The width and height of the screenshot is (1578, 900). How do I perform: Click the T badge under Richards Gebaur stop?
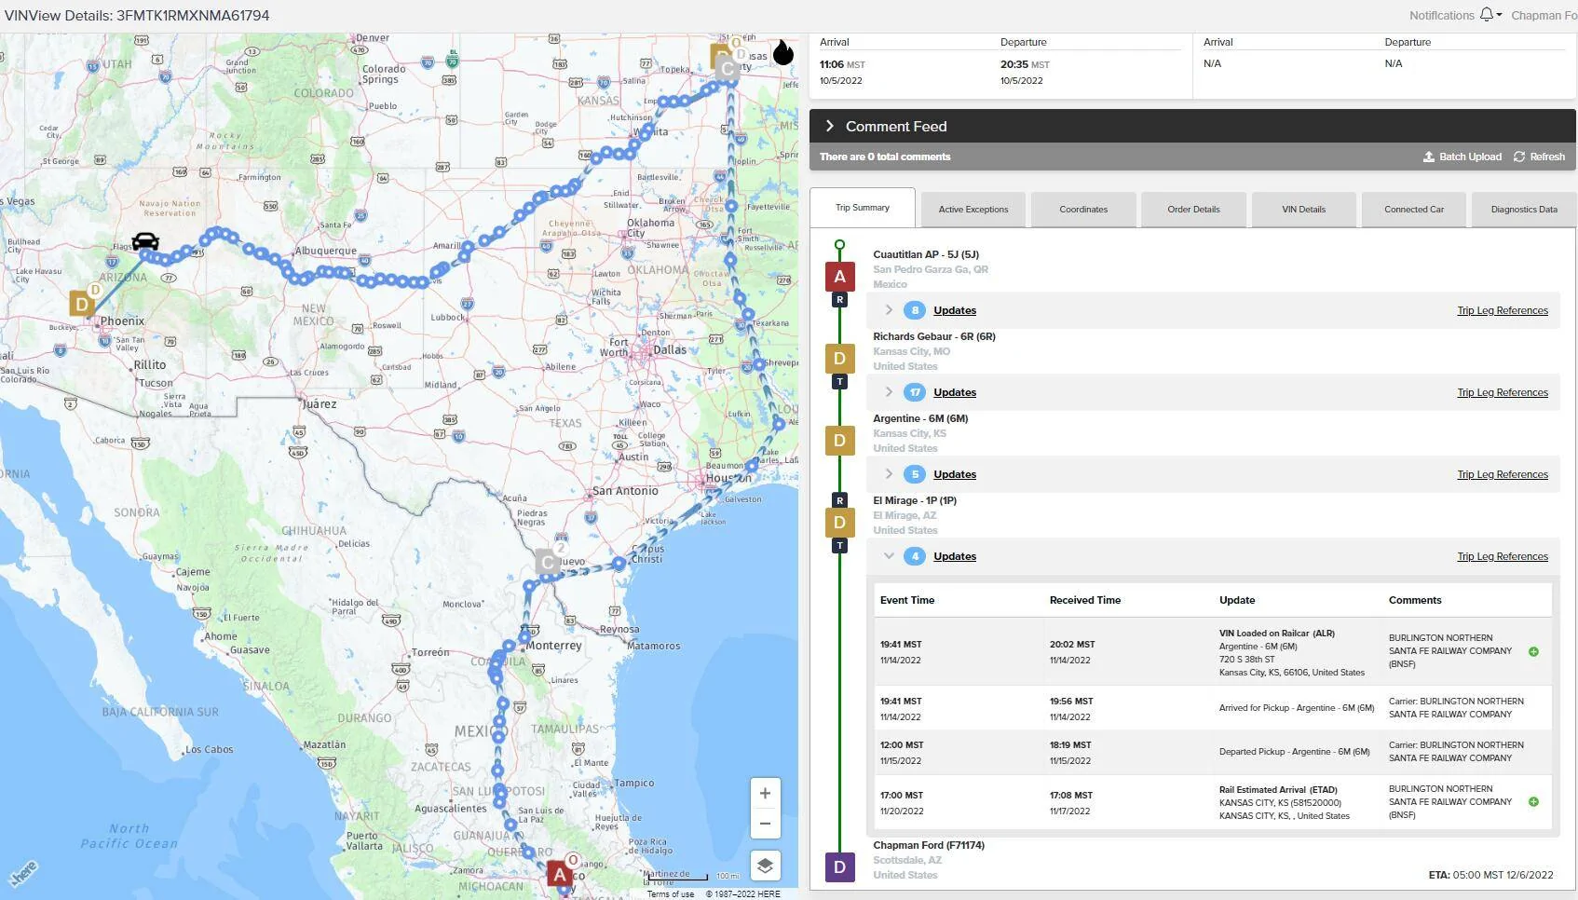[839, 382]
